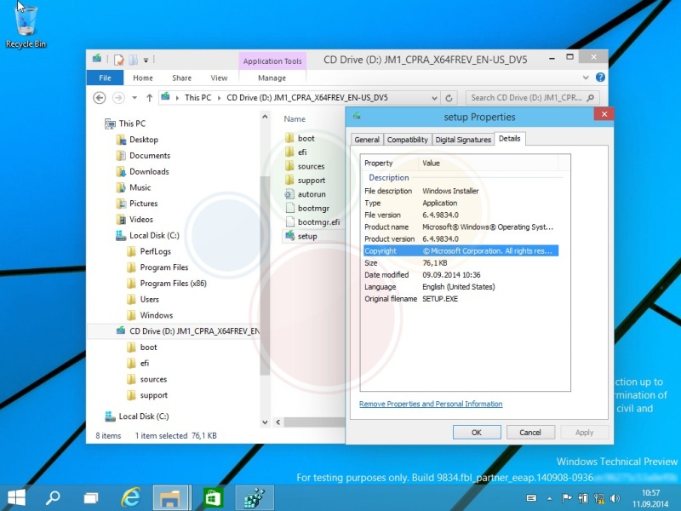Launch Internet Explorer from taskbar
This screenshot has width=681, height=511.
[x=130, y=497]
